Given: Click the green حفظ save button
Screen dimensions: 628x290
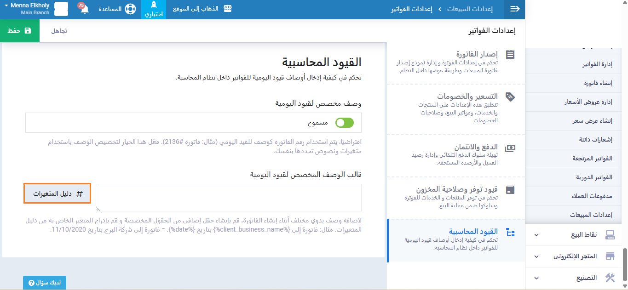Looking at the screenshot, I should (20, 31).
